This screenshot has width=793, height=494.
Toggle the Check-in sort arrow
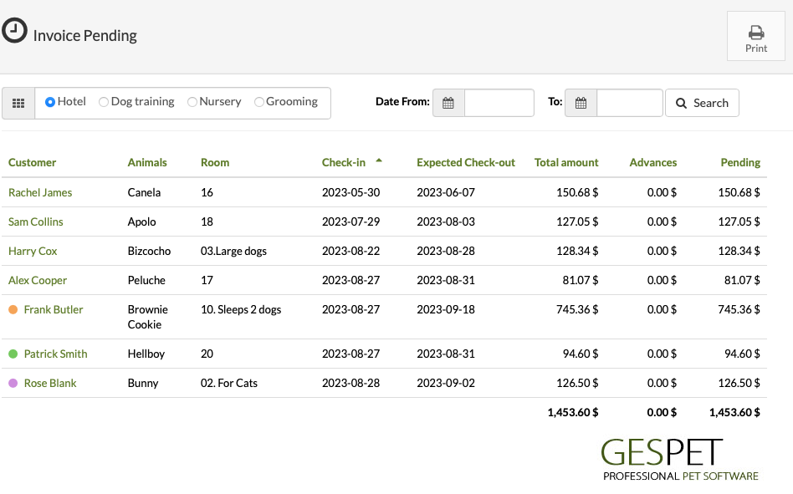tap(379, 160)
